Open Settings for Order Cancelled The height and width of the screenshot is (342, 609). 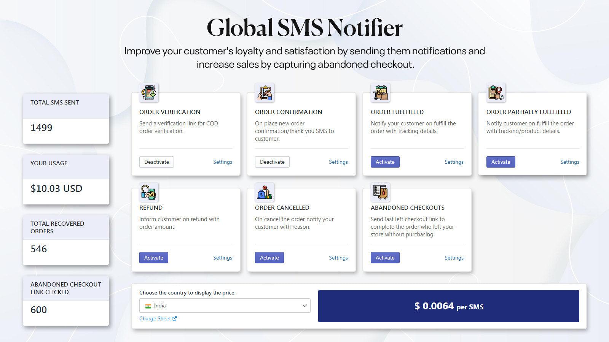tap(338, 258)
